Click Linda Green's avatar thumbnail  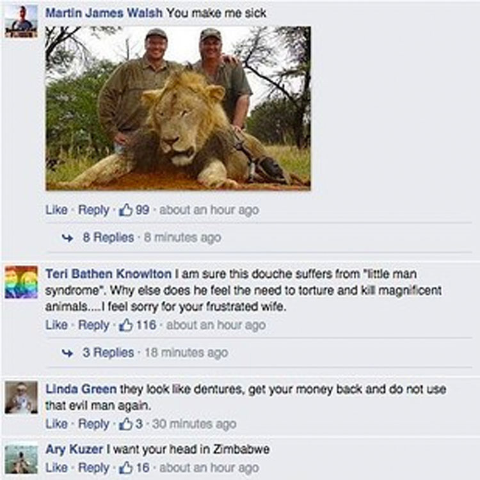pyautogui.click(x=21, y=397)
